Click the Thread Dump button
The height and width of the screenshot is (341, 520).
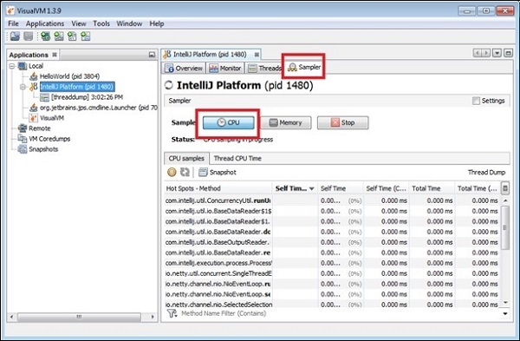(486, 172)
